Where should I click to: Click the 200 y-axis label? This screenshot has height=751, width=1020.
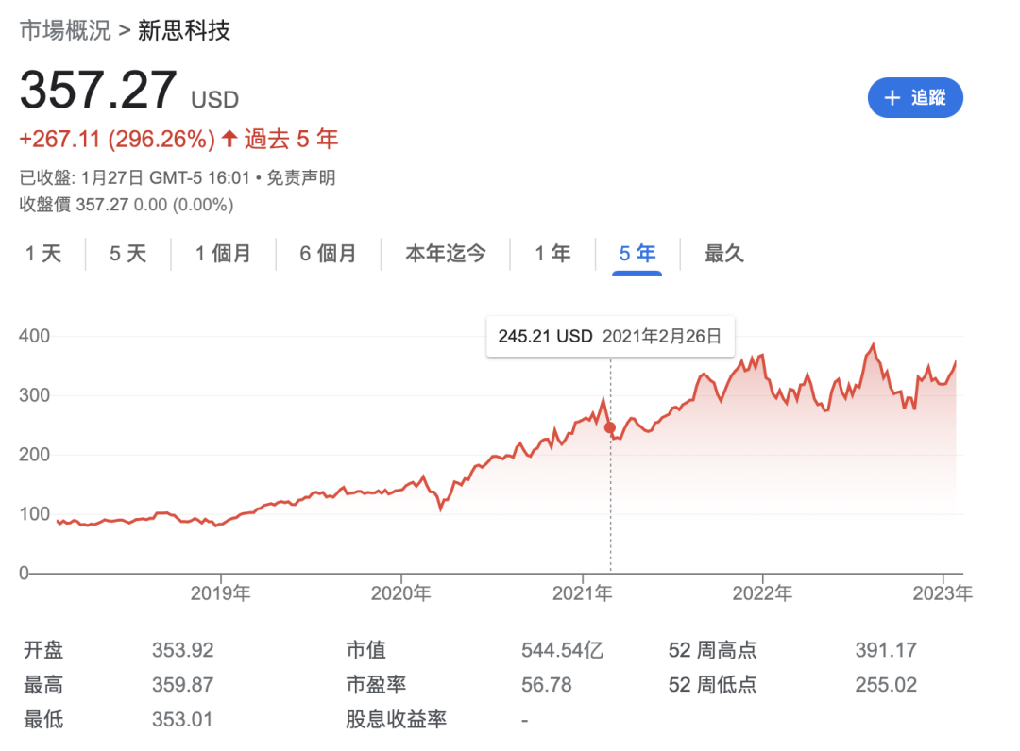coord(35,454)
